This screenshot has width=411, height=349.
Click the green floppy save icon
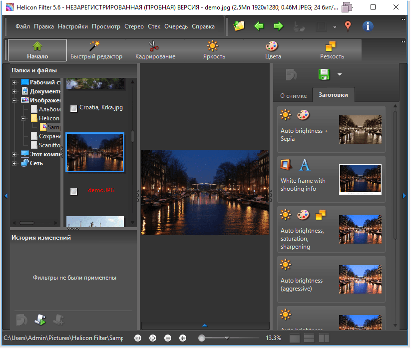[324, 74]
